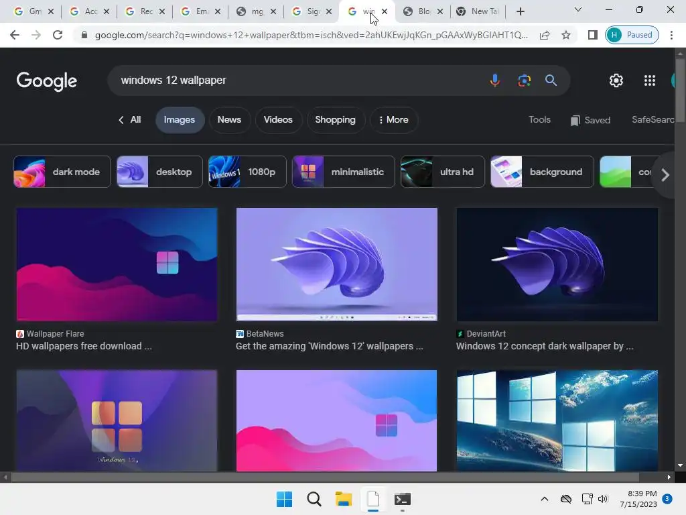Image resolution: width=686 pixels, height=515 pixels.
Task: Open notification center badge
Action: coord(667,498)
